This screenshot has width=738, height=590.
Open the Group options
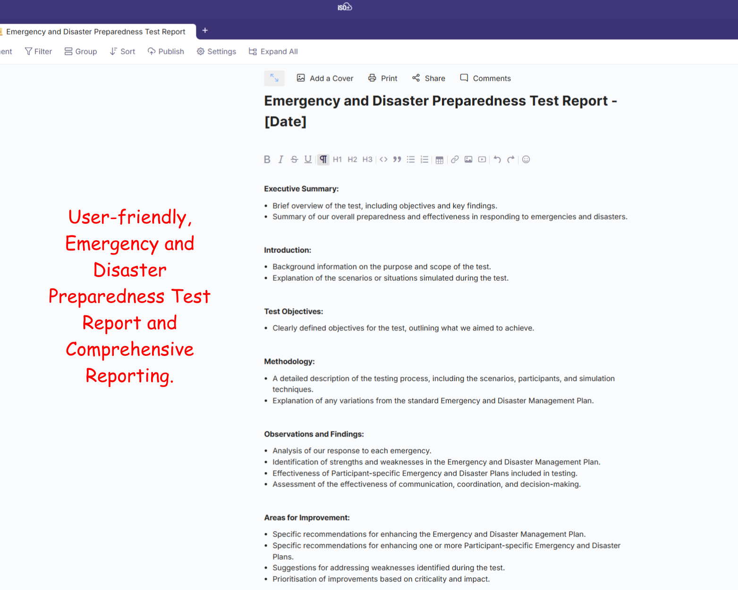(81, 51)
